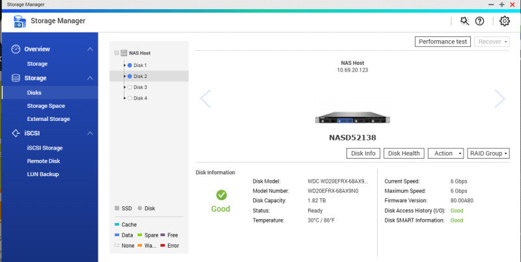Image resolution: width=521 pixels, height=262 pixels.
Task: Click Disk SMART Information Good value
Action: click(457, 220)
